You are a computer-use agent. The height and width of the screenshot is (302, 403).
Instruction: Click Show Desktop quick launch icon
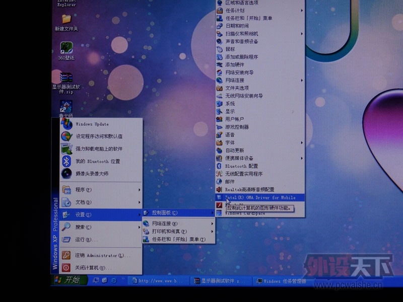[96, 280]
